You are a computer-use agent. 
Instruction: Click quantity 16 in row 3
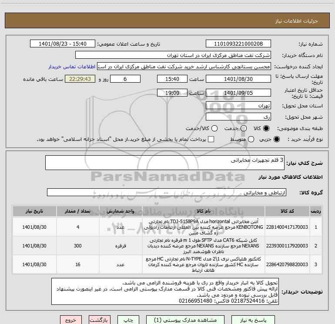tap(78, 264)
